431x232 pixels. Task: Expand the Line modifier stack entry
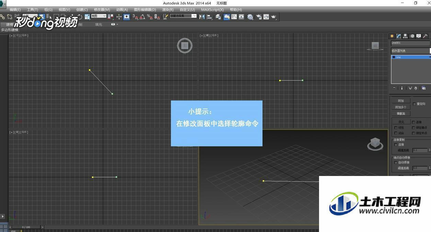(394, 57)
